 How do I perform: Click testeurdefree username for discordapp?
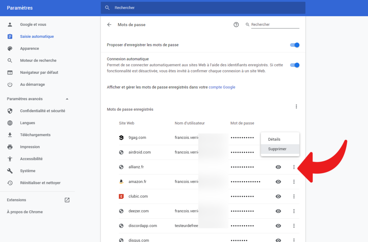(186, 226)
